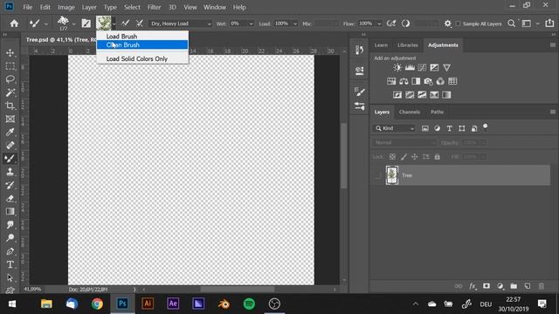Viewport: 559px width, 314px height.
Task: Turn layer filtering on or off
Action: coord(486,126)
